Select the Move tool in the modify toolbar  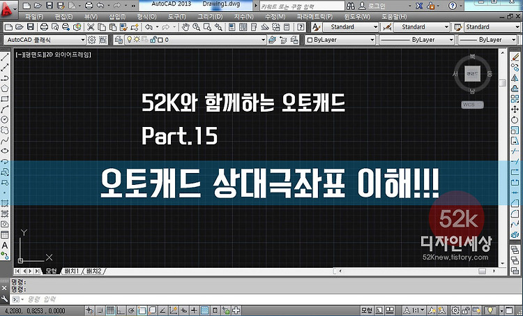click(x=515, y=109)
